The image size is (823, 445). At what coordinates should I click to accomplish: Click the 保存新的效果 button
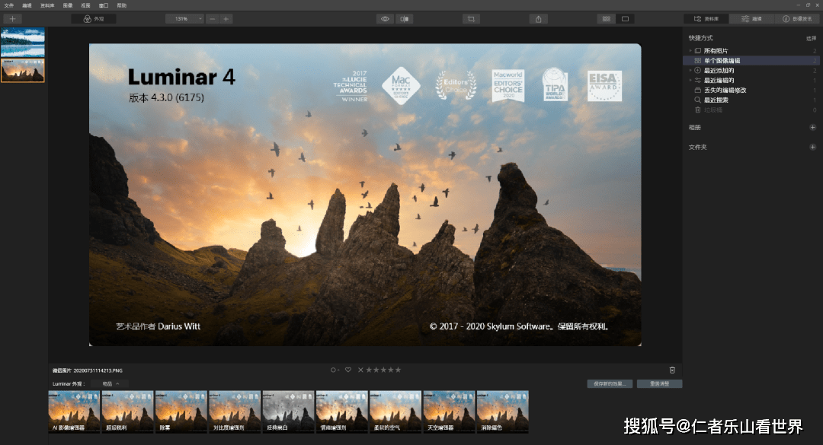click(610, 383)
